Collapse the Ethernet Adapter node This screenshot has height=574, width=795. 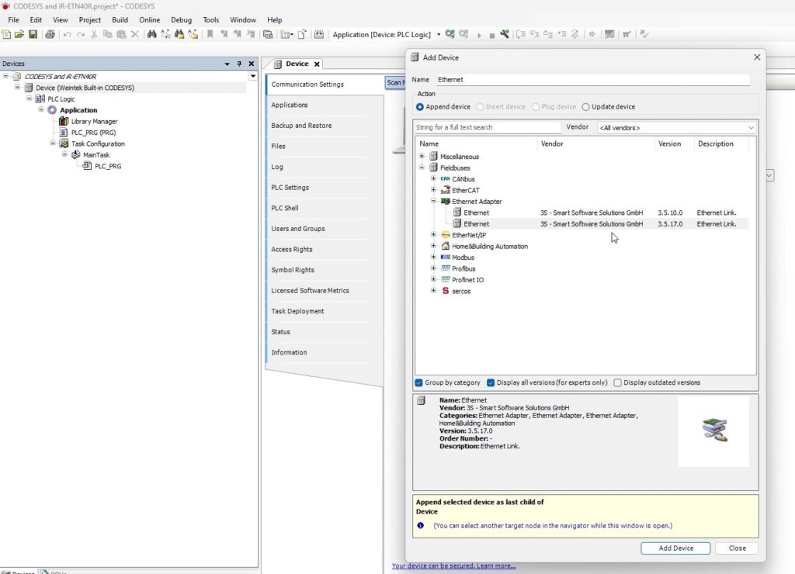433,201
